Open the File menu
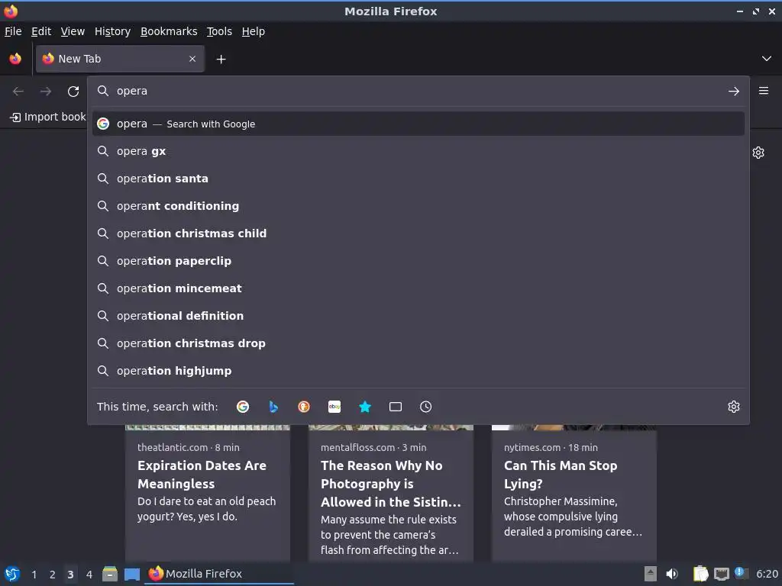782x586 pixels. pyautogui.click(x=13, y=31)
